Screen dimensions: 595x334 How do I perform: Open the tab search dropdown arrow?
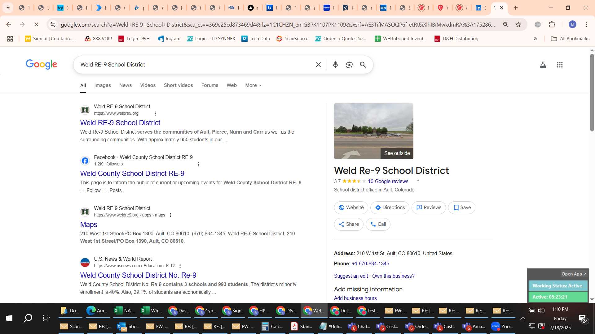click(x=8, y=8)
